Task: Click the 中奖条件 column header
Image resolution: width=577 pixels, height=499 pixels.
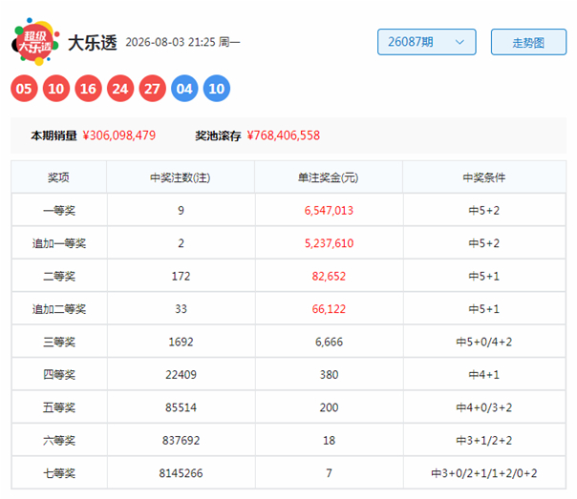Action: click(x=484, y=177)
